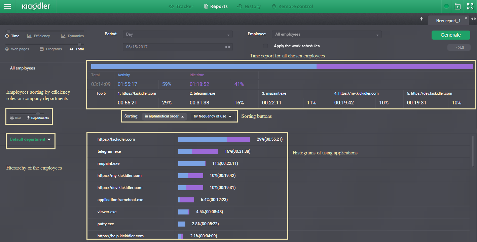Click the green connection status indicator

446,6
